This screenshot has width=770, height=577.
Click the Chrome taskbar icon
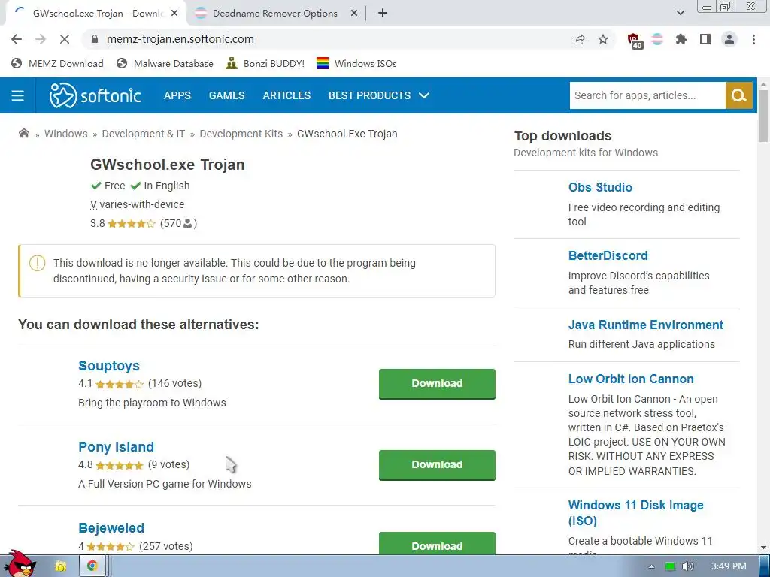[x=92, y=566]
